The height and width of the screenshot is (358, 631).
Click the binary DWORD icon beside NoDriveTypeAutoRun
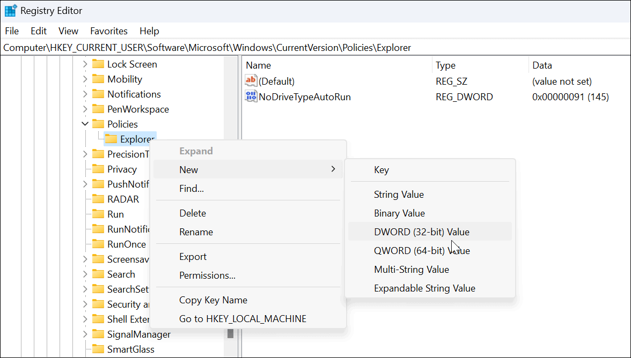tap(251, 96)
